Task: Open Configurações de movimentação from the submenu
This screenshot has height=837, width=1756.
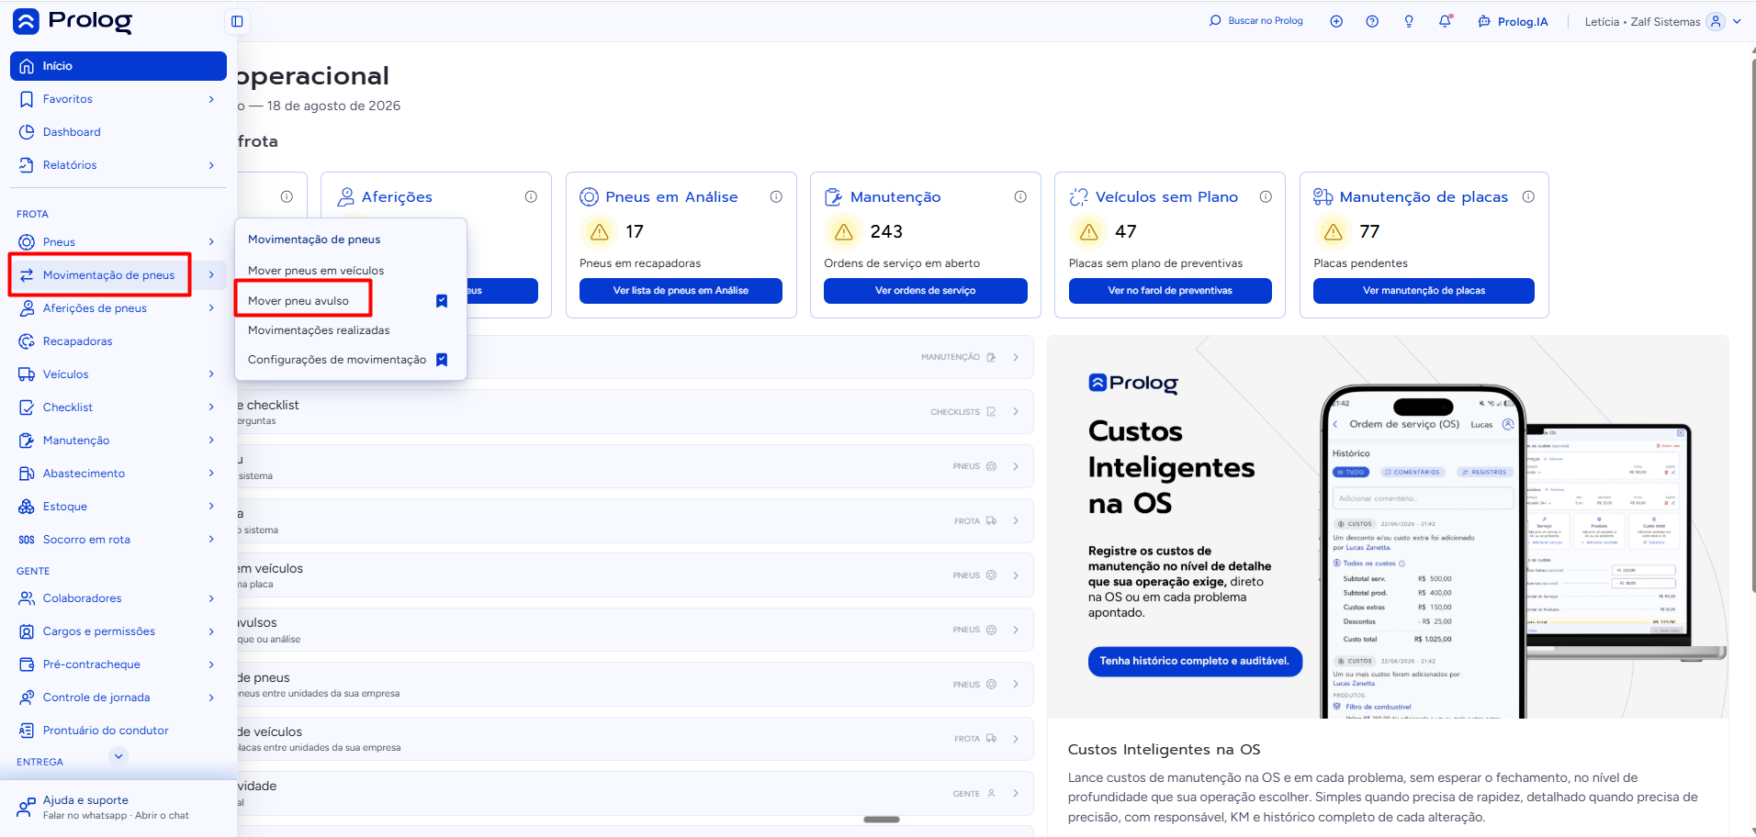Action: (x=336, y=360)
